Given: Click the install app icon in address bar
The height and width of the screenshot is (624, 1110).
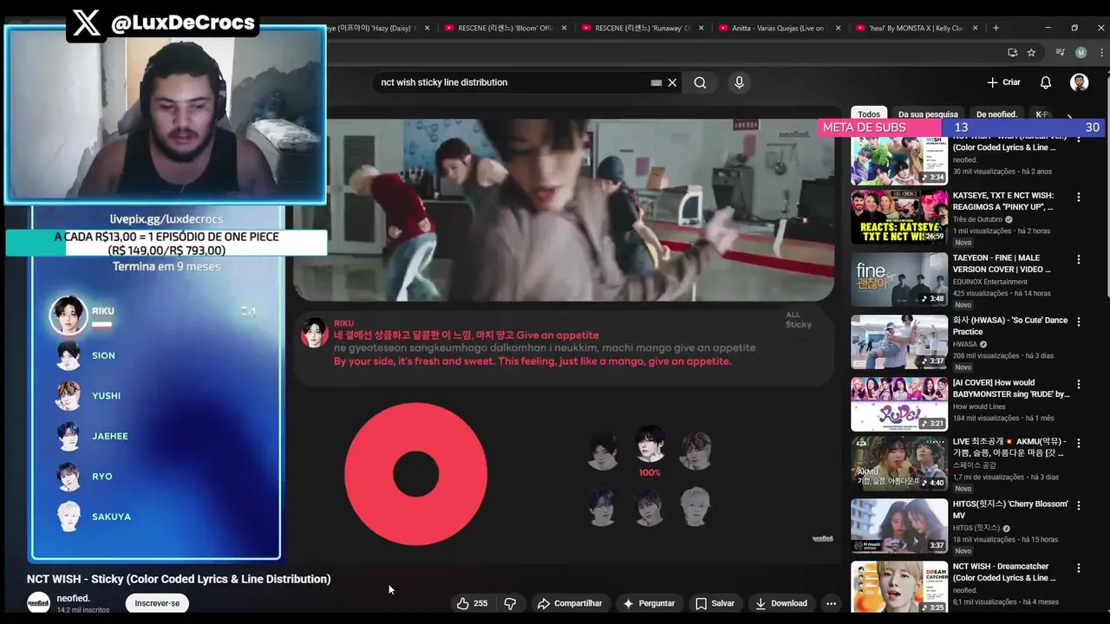Looking at the screenshot, I should tap(1012, 53).
